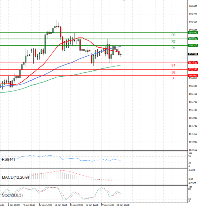Select the R1 resistance label
The width and height of the screenshot is (198, 208).
[x=173, y=48]
